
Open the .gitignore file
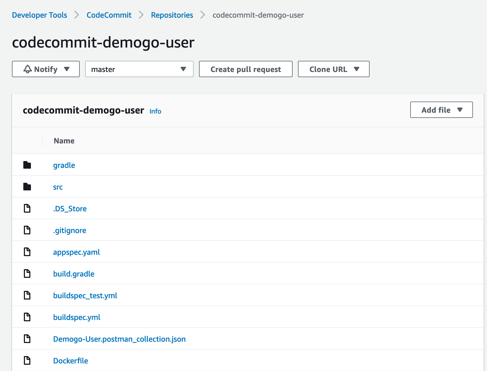click(70, 230)
